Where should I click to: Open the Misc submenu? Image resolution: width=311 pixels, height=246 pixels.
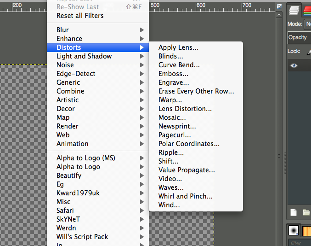click(98, 202)
